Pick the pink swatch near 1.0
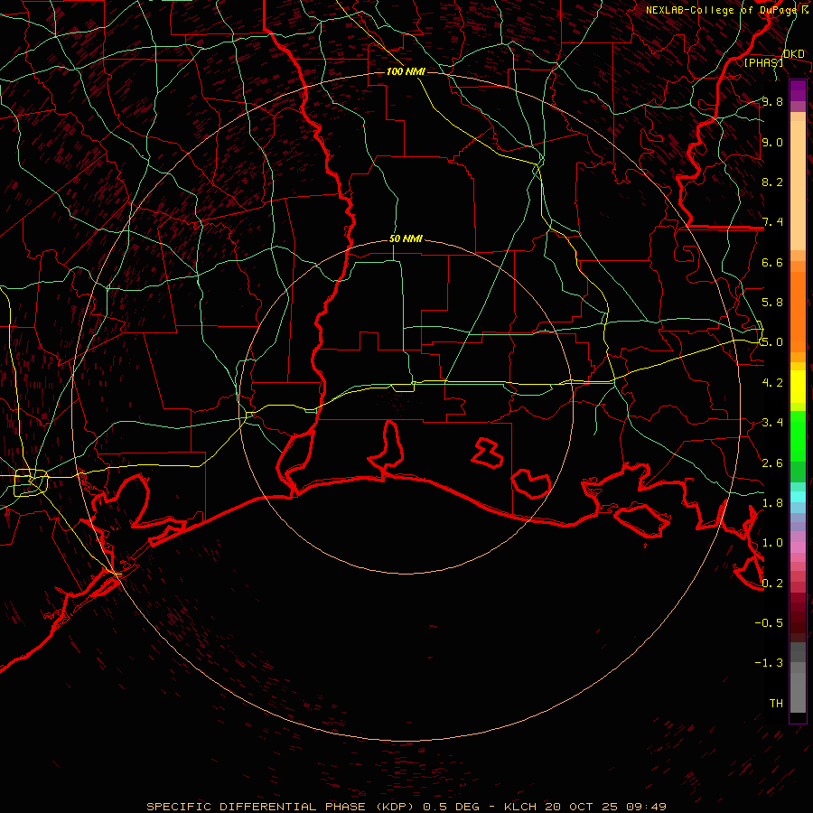 pyautogui.click(x=798, y=547)
